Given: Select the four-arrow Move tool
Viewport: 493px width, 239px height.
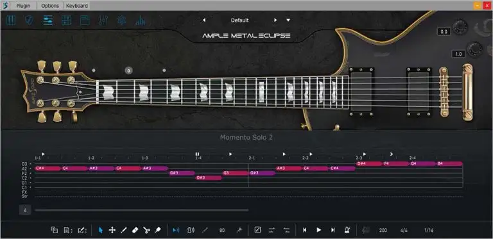Looking at the screenshot, I should click(112, 230).
